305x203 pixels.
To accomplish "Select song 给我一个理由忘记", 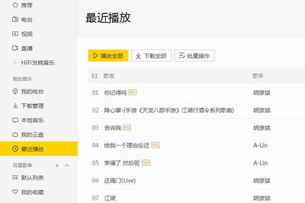I will tap(127, 145).
